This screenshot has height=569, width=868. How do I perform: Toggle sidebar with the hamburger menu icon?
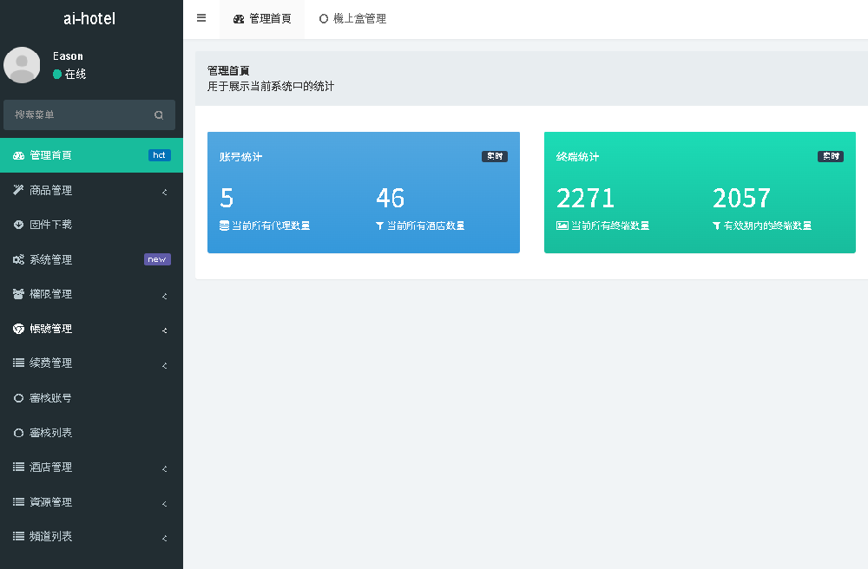click(201, 18)
